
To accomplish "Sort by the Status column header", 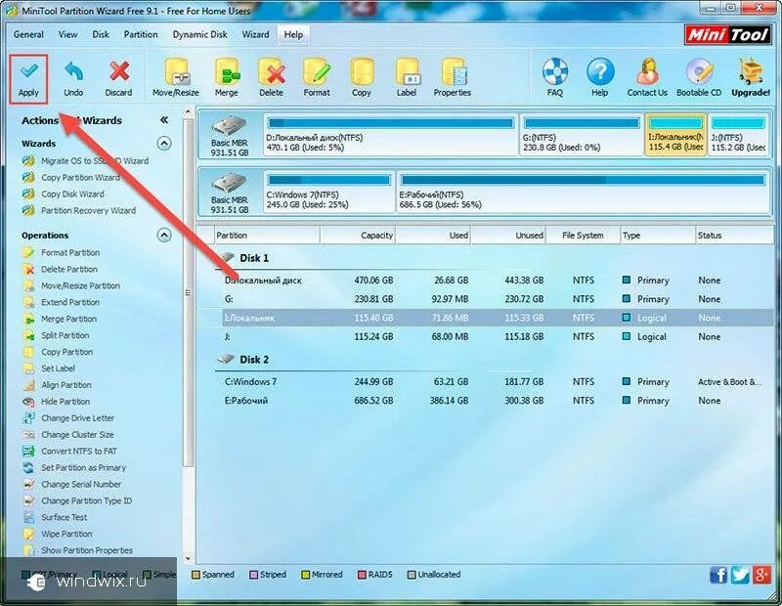I will pos(734,236).
